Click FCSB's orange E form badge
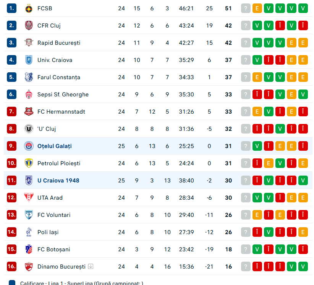The image size is (314, 285). [257, 8]
